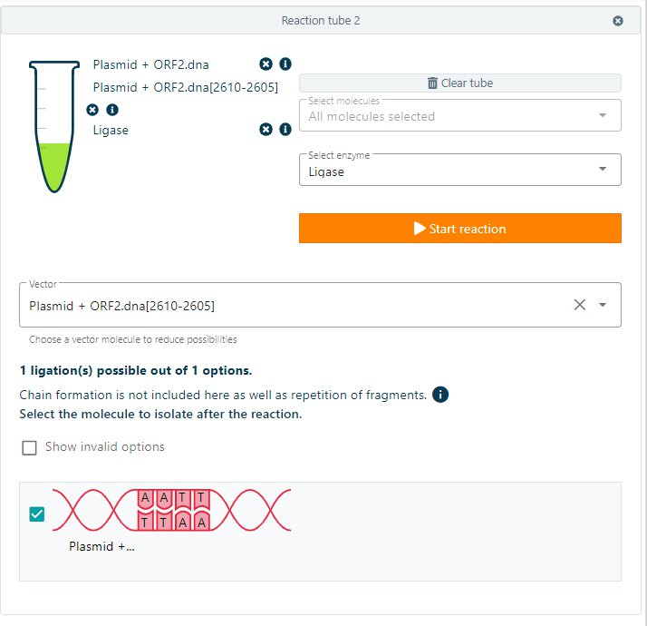Click the Reaction tube 2 title bar
Image resolution: width=647 pixels, height=626 pixels.
(321, 21)
